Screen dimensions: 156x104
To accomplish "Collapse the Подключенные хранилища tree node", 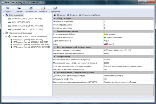I will tap(3, 33).
